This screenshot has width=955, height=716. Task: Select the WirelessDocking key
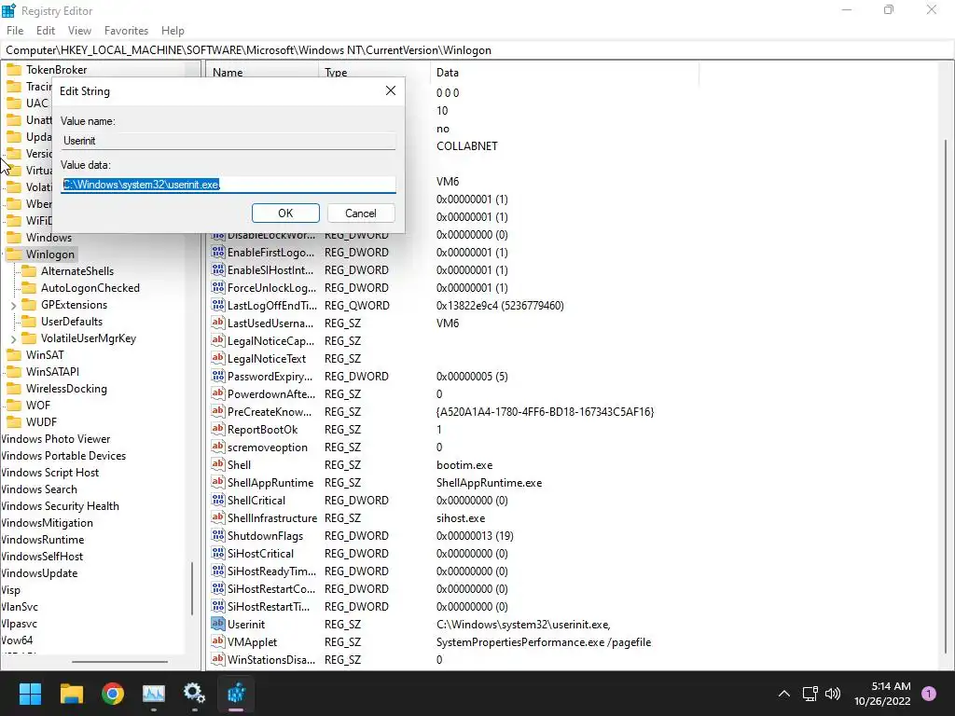pyautogui.click(x=66, y=389)
